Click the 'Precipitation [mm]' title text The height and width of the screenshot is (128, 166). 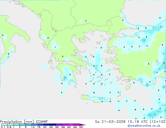click(x=17, y=122)
